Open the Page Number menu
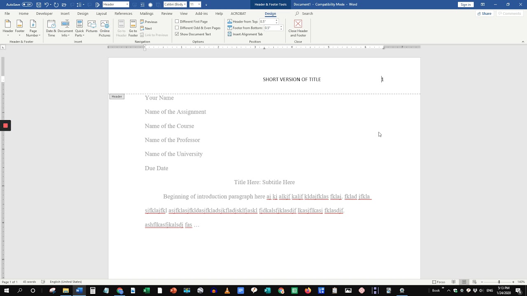Viewport: 527px width, 296px height. click(33, 28)
